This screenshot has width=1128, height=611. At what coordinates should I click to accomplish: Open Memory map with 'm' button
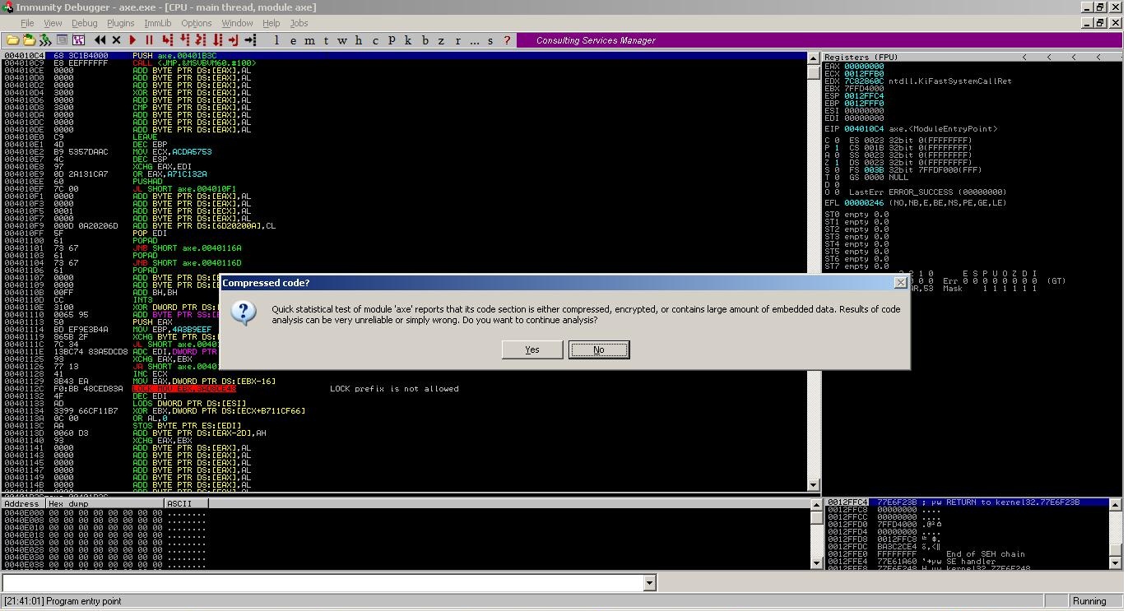(309, 39)
